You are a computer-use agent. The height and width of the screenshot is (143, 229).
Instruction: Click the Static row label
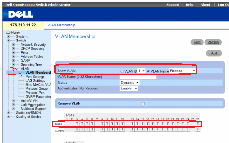tap(59, 124)
